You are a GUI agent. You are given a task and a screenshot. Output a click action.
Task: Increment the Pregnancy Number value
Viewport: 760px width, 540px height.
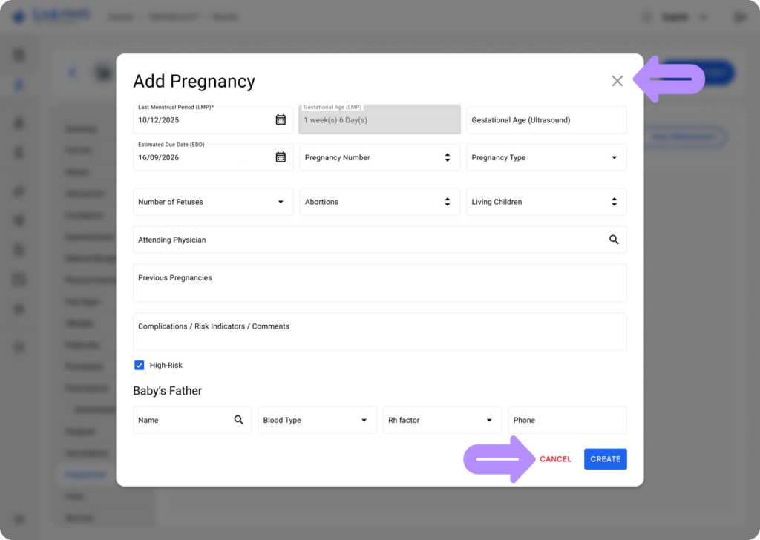click(x=447, y=154)
